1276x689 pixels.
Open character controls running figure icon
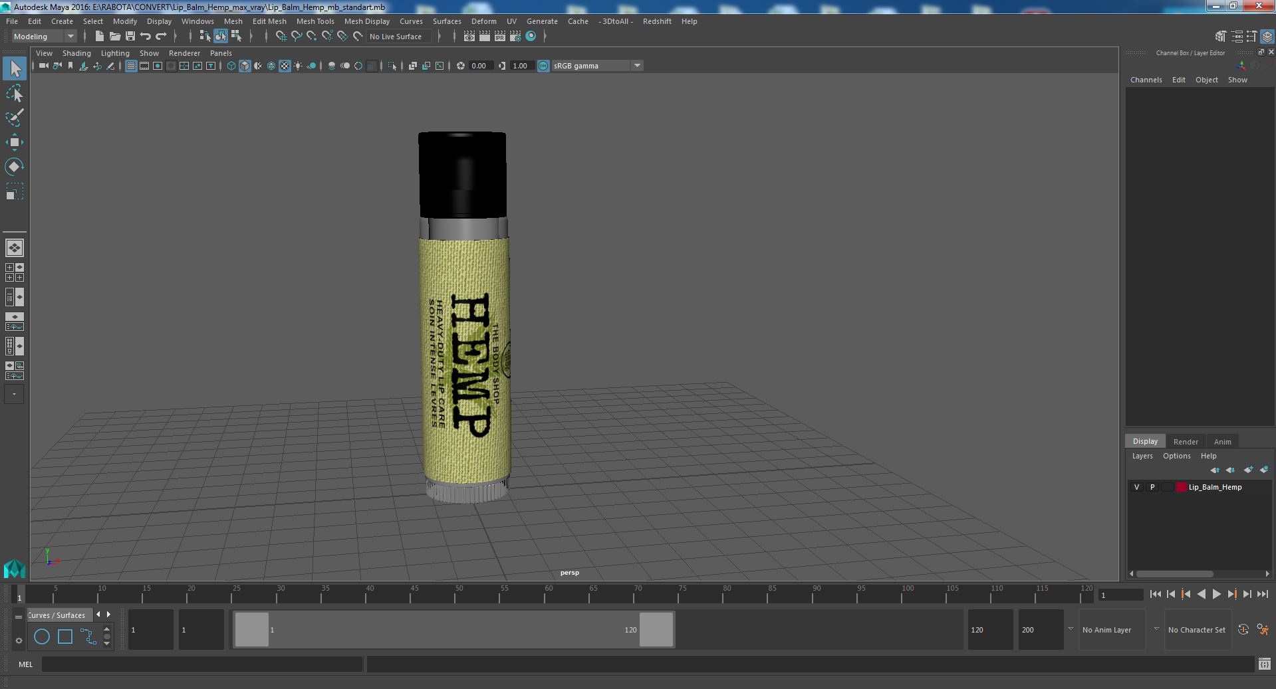coord(1263,629)
